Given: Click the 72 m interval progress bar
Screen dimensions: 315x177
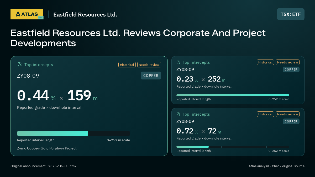Looking at the screenshot, I should tap(233, 147).
